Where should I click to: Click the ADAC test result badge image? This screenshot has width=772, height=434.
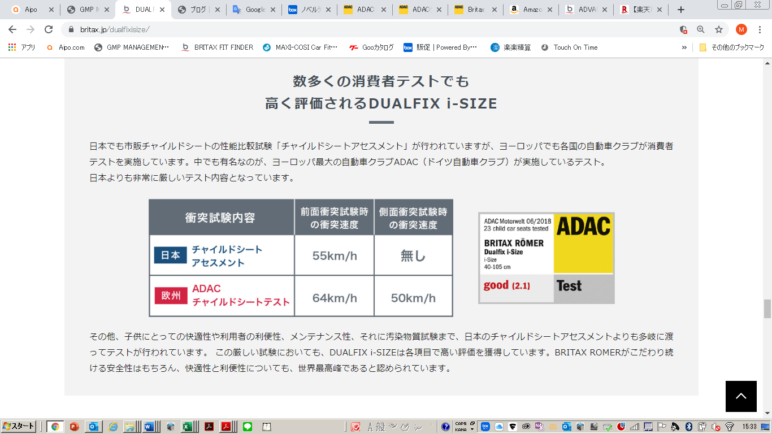(x=547, y=258)
